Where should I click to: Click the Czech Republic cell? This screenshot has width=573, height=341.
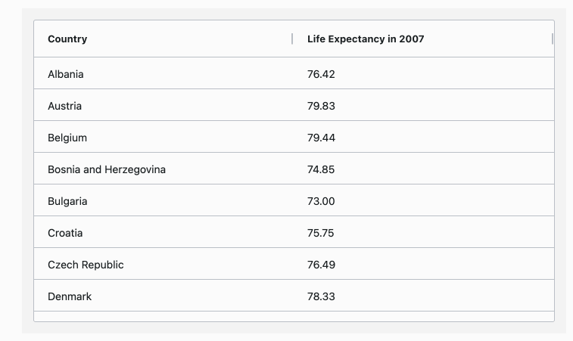tap(86, 265)
